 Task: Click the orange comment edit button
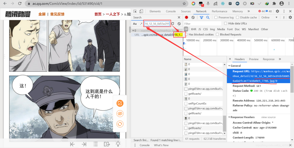click(120, 103)
